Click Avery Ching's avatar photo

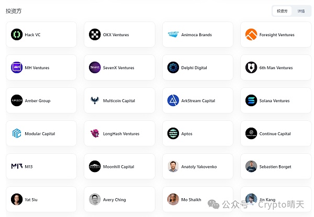[x=95, y=199]
